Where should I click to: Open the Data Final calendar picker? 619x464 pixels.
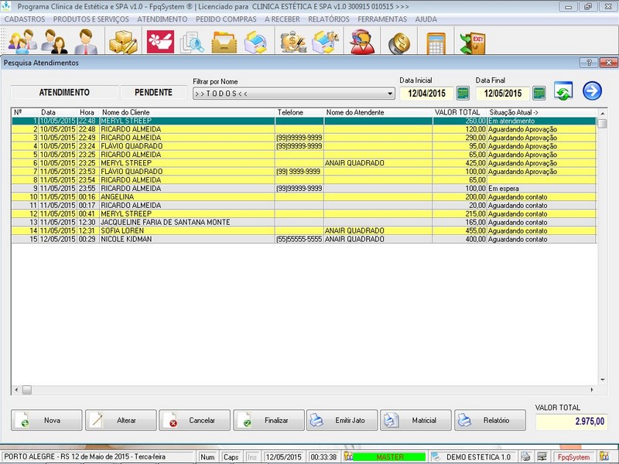[539, 94]
